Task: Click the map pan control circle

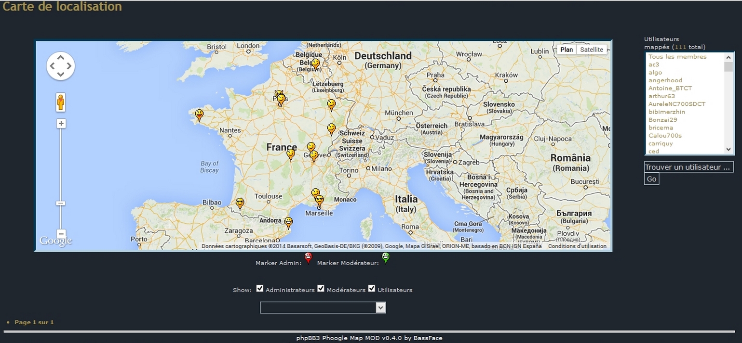Action: [x=60, y=66]
